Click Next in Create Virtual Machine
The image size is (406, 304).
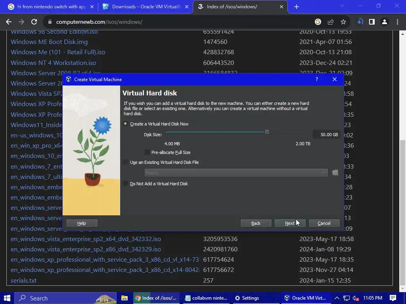click(x=290, y=223)
